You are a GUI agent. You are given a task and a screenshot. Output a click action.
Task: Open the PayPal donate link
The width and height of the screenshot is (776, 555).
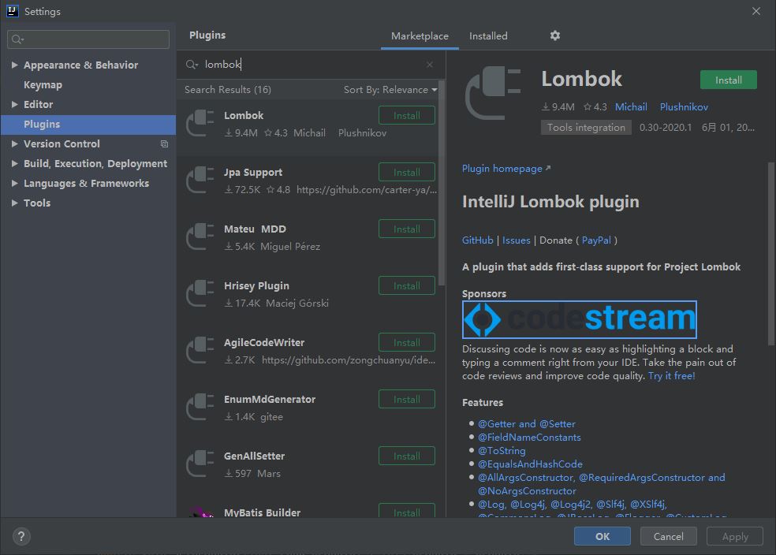tap(596, 240)
